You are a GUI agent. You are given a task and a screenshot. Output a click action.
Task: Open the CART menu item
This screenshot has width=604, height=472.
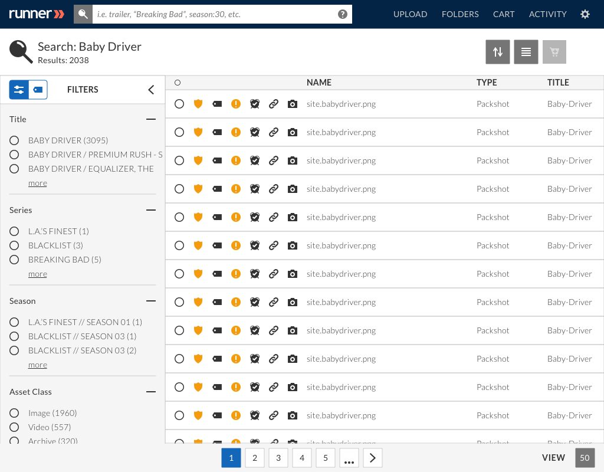point(504,14)
